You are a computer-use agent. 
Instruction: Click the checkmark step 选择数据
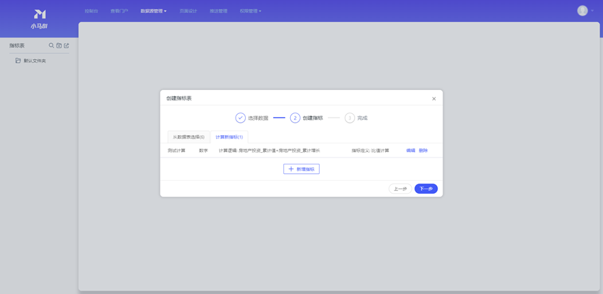pos(240,118)
